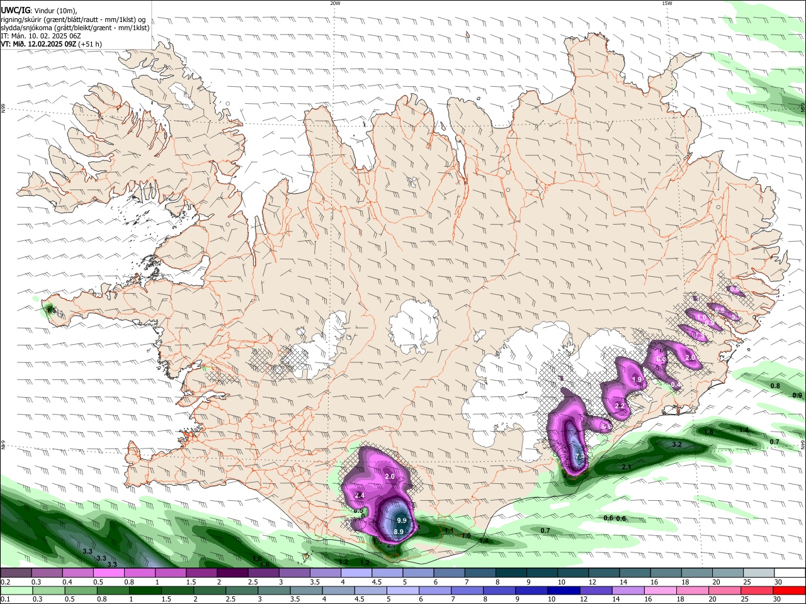Image resolution: width=806 pixels, height=604 pixels.
Task: Click the 1.8 rain value
Action: coord(708,432)
